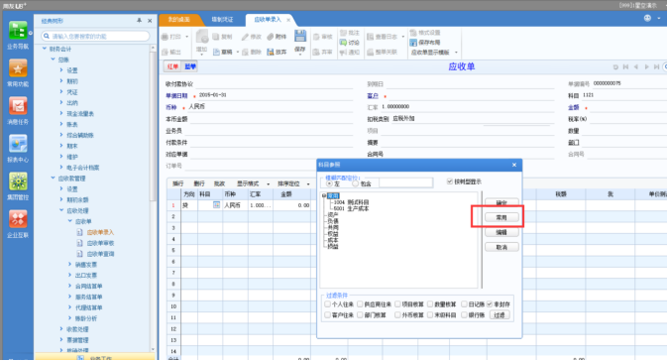Click the 附件 paperclip icon
Image resolution: width=667 pixels, height=361 pixels.
[271, 37]
